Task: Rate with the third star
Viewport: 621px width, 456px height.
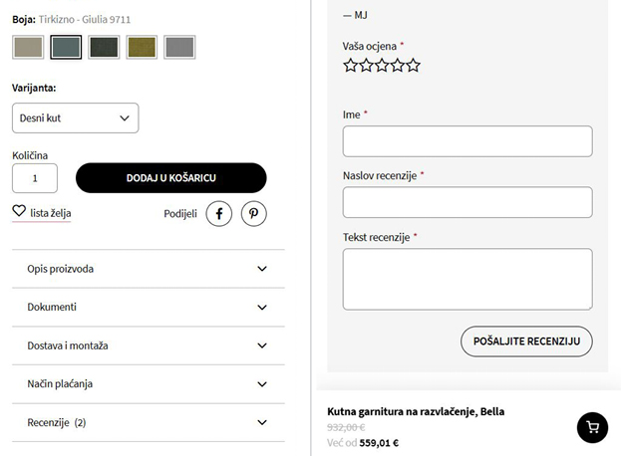Action: click(382, 66)
